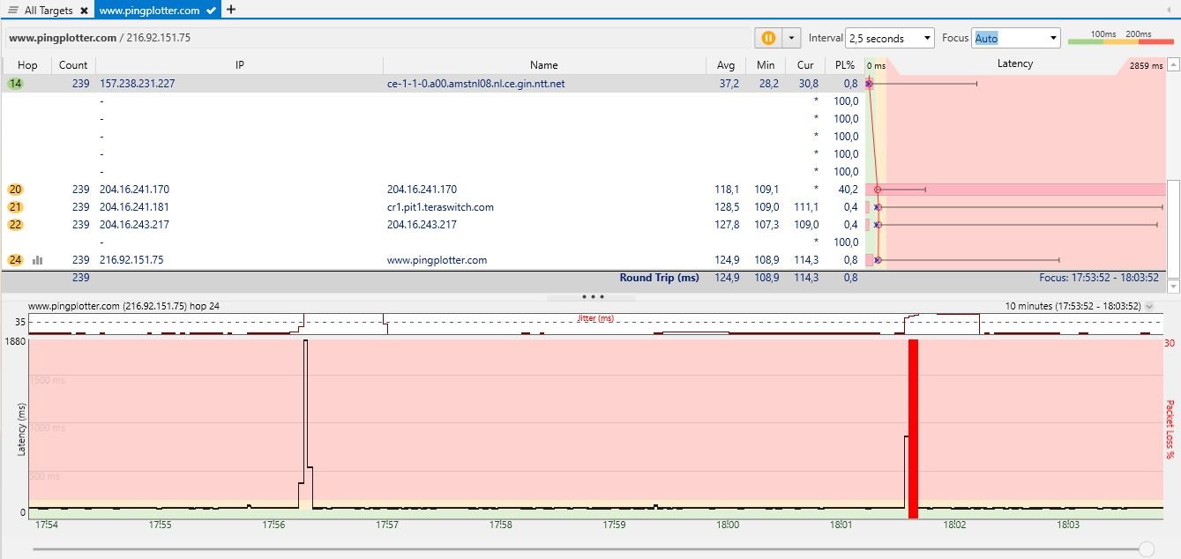1181x559 pixels.
Task: Sort by the Count column header
Action: pos(73,64)
